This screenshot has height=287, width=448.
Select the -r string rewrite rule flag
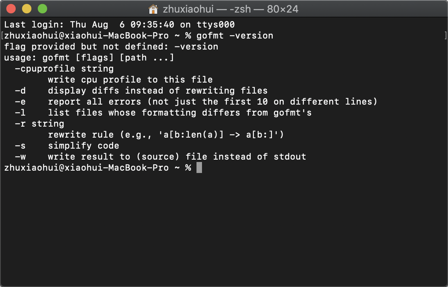click(39, 123)
